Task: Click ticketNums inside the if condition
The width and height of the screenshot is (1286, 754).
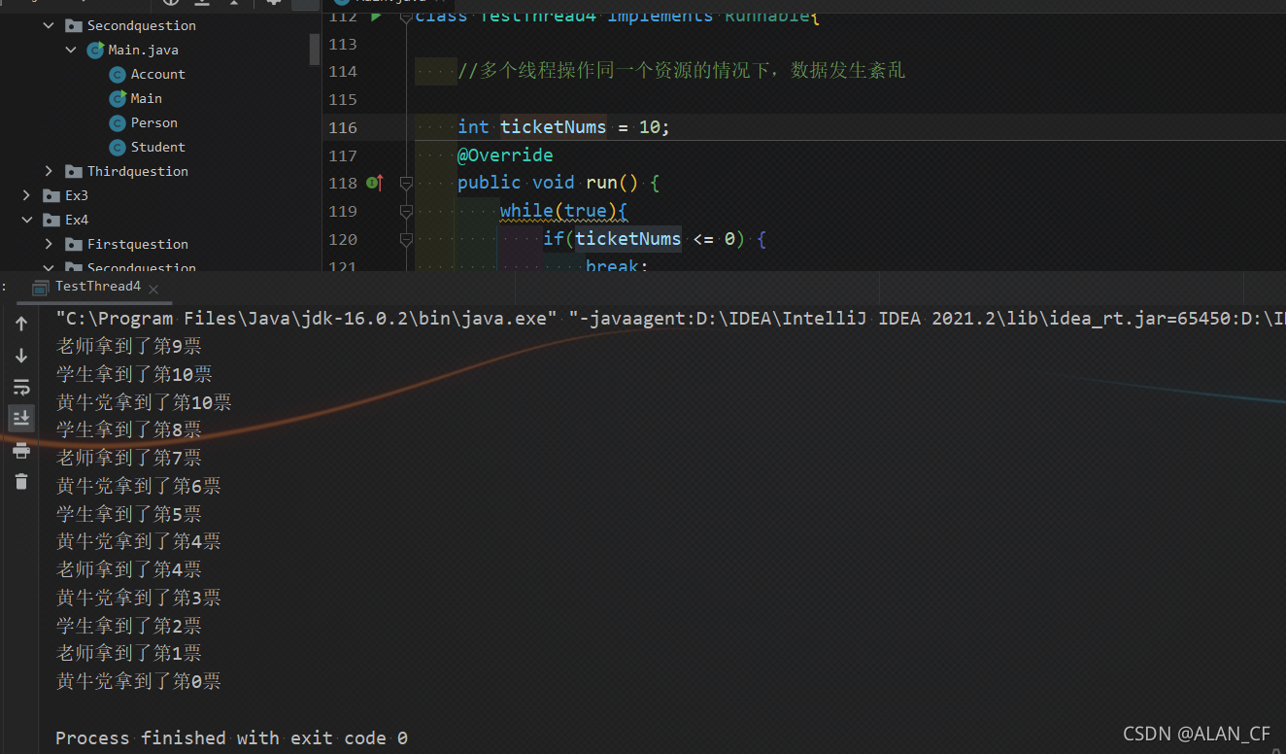Action: pos(628,239)
